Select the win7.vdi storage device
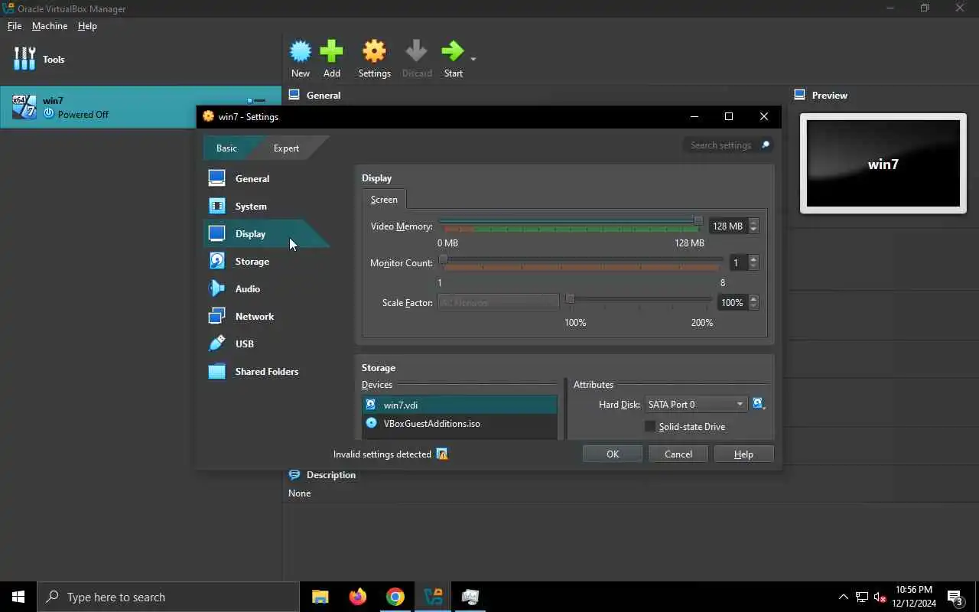 460,405
